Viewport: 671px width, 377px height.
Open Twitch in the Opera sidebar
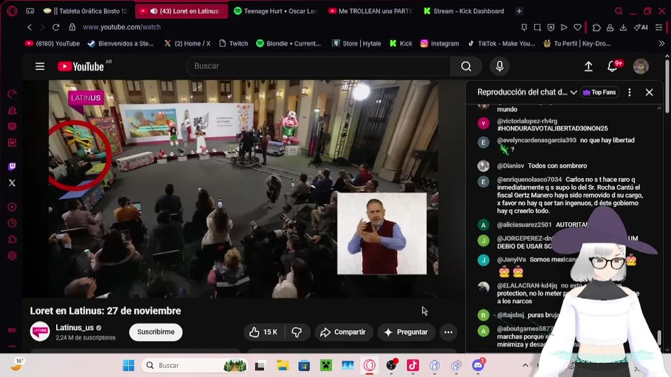pos(12,167)
